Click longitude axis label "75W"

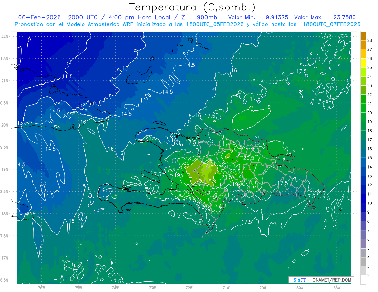pyautogui.click(x=78, y=288)
